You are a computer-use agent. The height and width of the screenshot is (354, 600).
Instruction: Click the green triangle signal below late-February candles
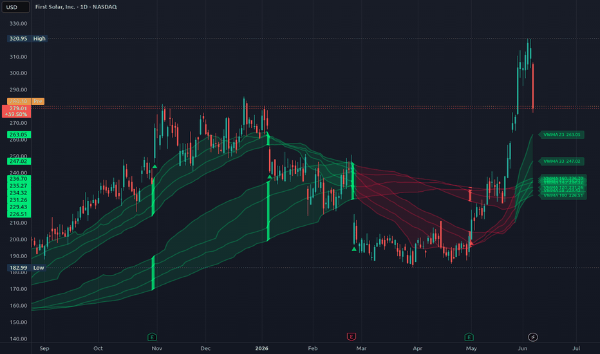pos(354,249)
